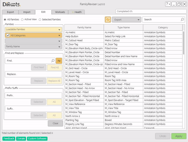The image size is (188, 142).
Task: Open the help question mark menu
Action: point(168,4)
